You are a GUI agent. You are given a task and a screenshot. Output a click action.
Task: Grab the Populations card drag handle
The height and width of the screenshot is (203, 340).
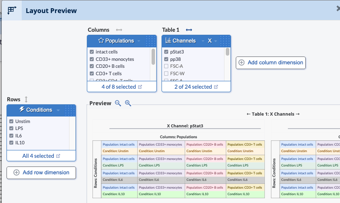[151, 41]
